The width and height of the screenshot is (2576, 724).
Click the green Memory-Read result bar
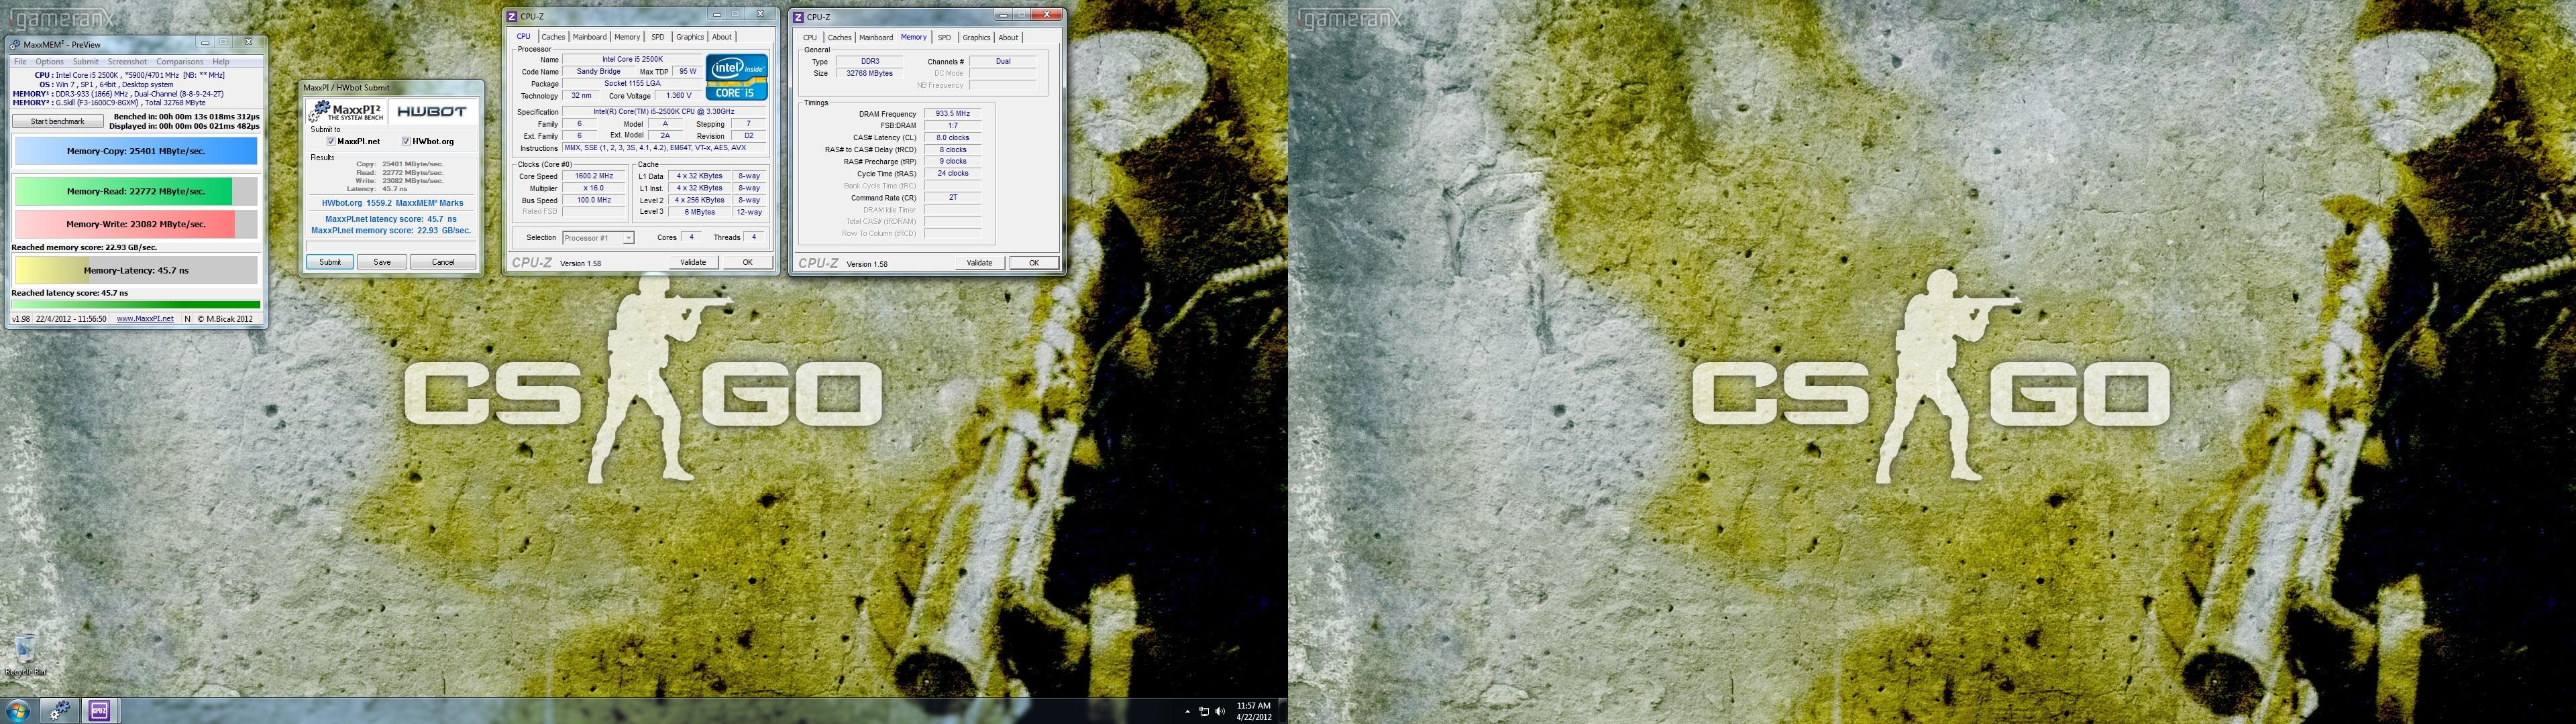click(x=136, y=191)
